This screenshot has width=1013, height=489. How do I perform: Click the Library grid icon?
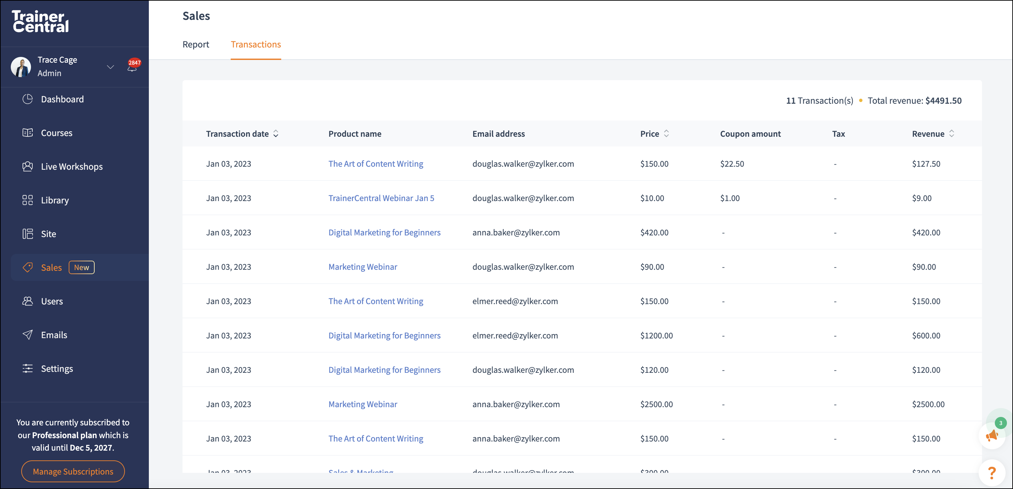click(28, 200)
